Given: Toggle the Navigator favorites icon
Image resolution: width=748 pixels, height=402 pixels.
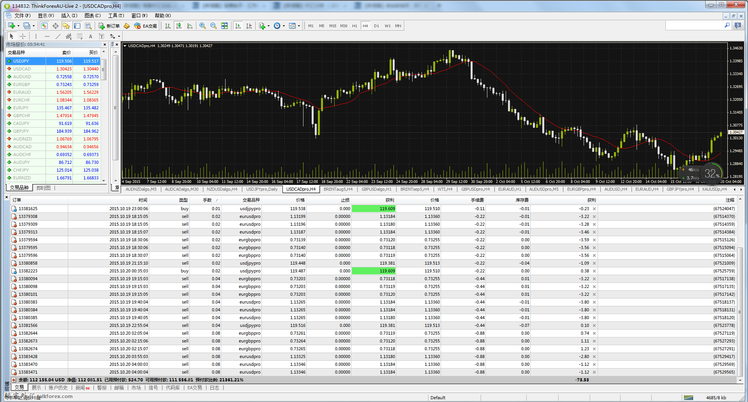Looking at the screenshot, I should pyautogui.click(x=66, y=26).
